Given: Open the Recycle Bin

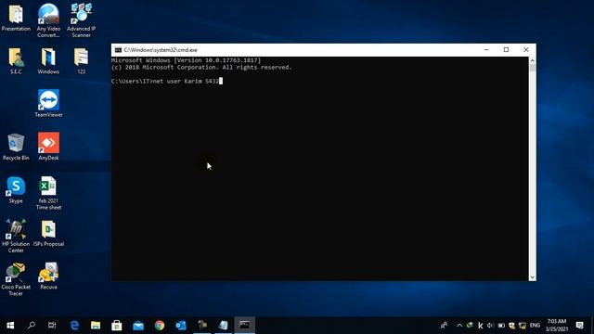Looking at the screenshot, I should click(16, 147).
